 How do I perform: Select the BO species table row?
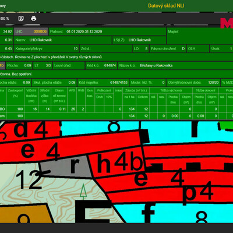(116, 109)
